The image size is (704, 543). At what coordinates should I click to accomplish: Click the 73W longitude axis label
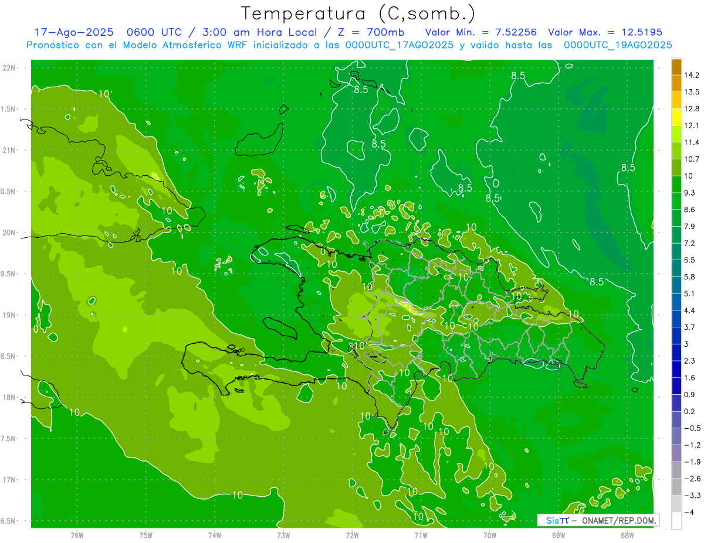[283, 535]
